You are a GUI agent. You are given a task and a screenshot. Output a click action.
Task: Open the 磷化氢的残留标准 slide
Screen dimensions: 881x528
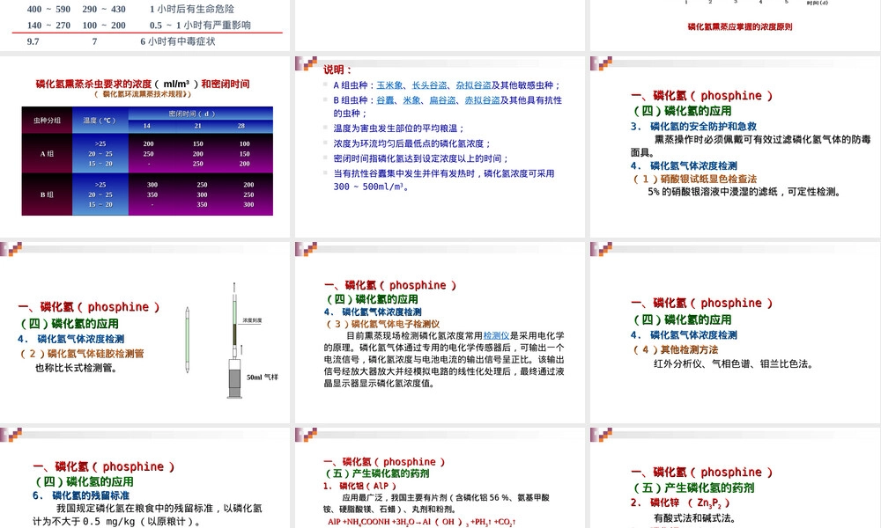(145, 478)
